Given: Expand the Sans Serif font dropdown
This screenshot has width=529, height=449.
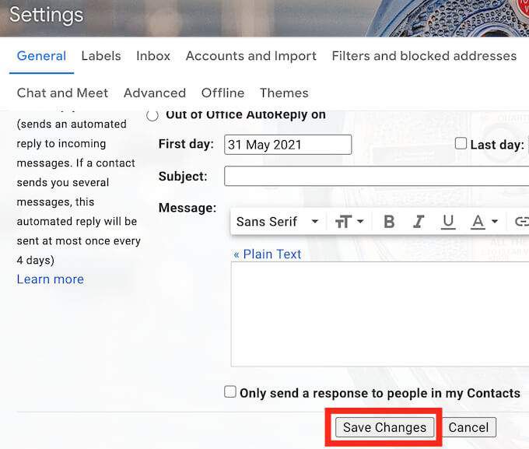Looking at the screenshot, I should (x=277, y=222).
